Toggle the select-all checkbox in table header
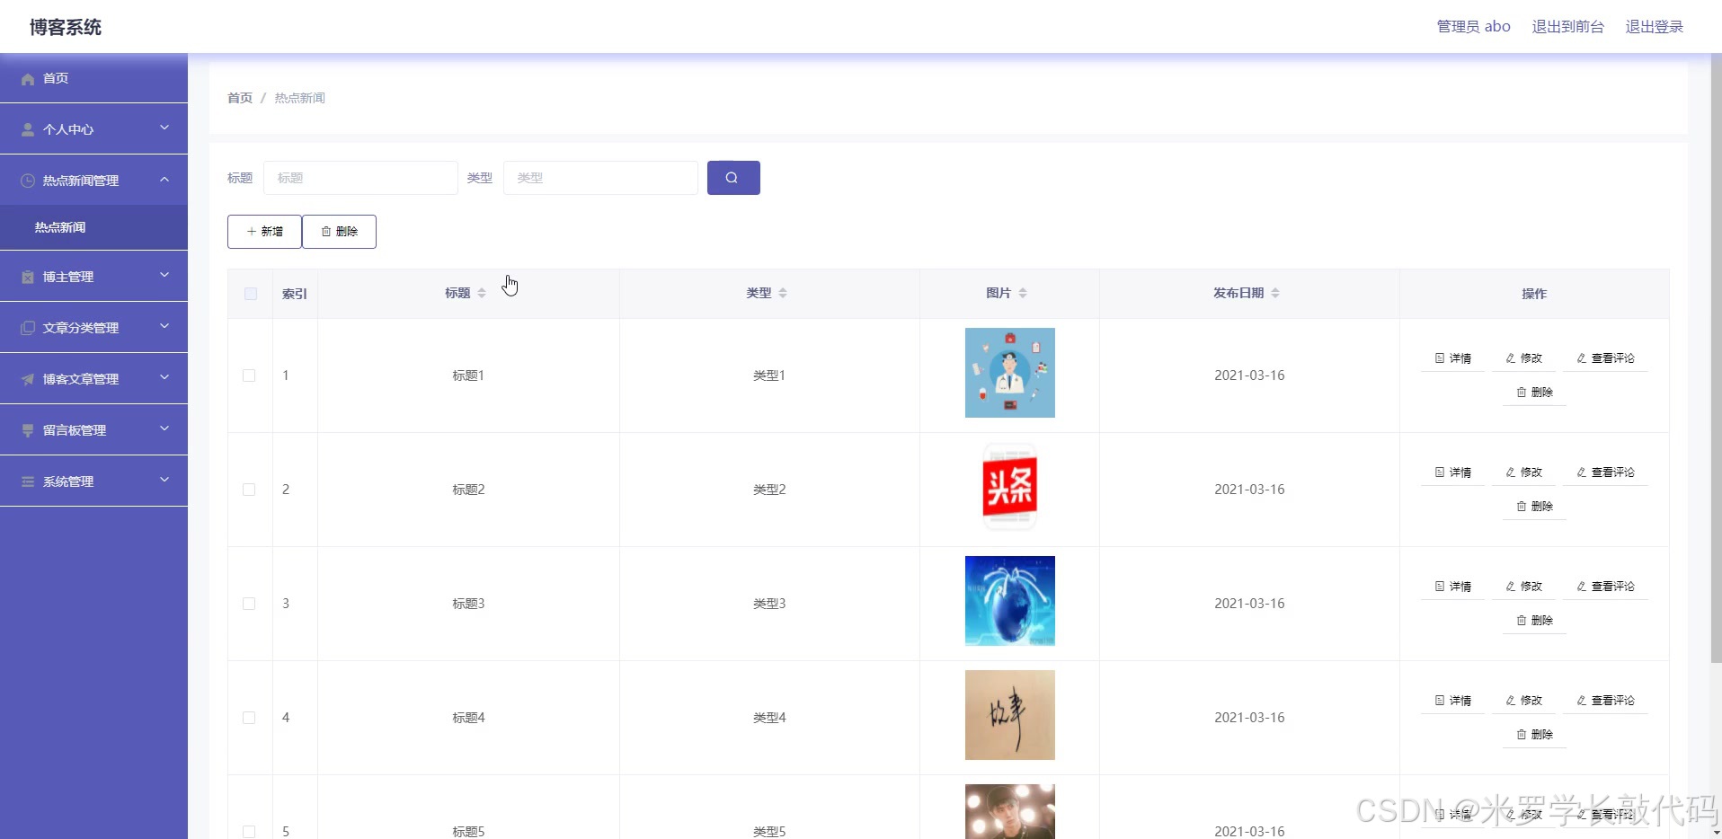The width and height of the screenshot is (1722, 839). pos(250,294)
